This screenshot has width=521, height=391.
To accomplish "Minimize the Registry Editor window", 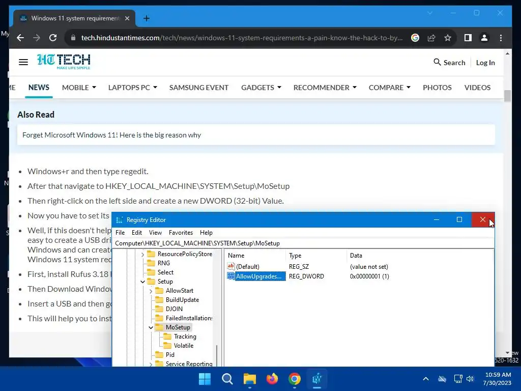I will pyautogui.click(x=437, y=219).
